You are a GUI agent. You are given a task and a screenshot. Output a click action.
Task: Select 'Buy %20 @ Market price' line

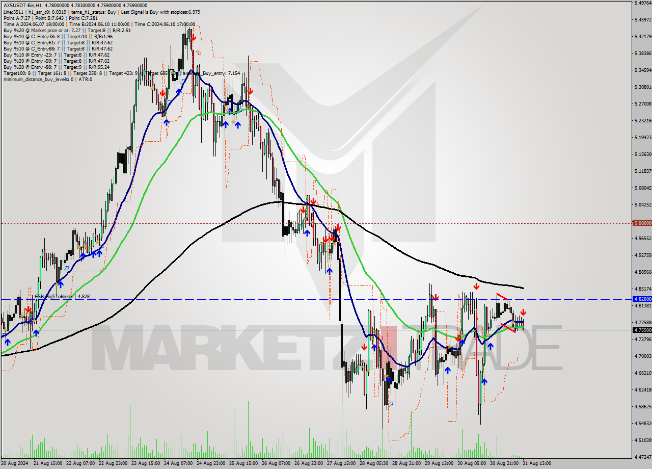(x=67, y=30)
